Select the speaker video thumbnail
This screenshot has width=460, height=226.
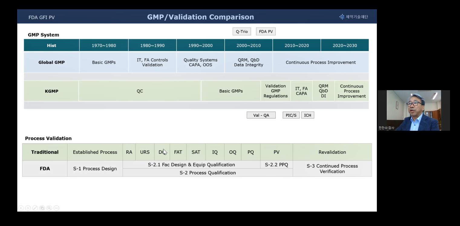(414, 110)
